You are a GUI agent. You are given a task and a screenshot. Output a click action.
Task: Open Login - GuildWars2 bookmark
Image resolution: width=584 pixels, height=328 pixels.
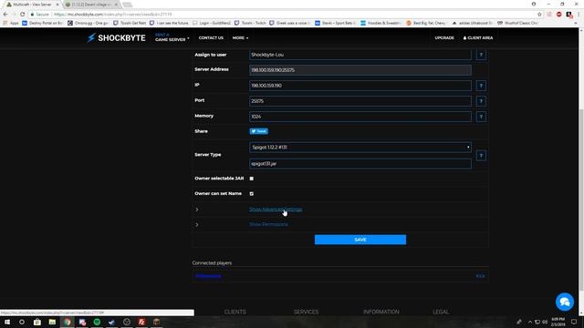212,23
